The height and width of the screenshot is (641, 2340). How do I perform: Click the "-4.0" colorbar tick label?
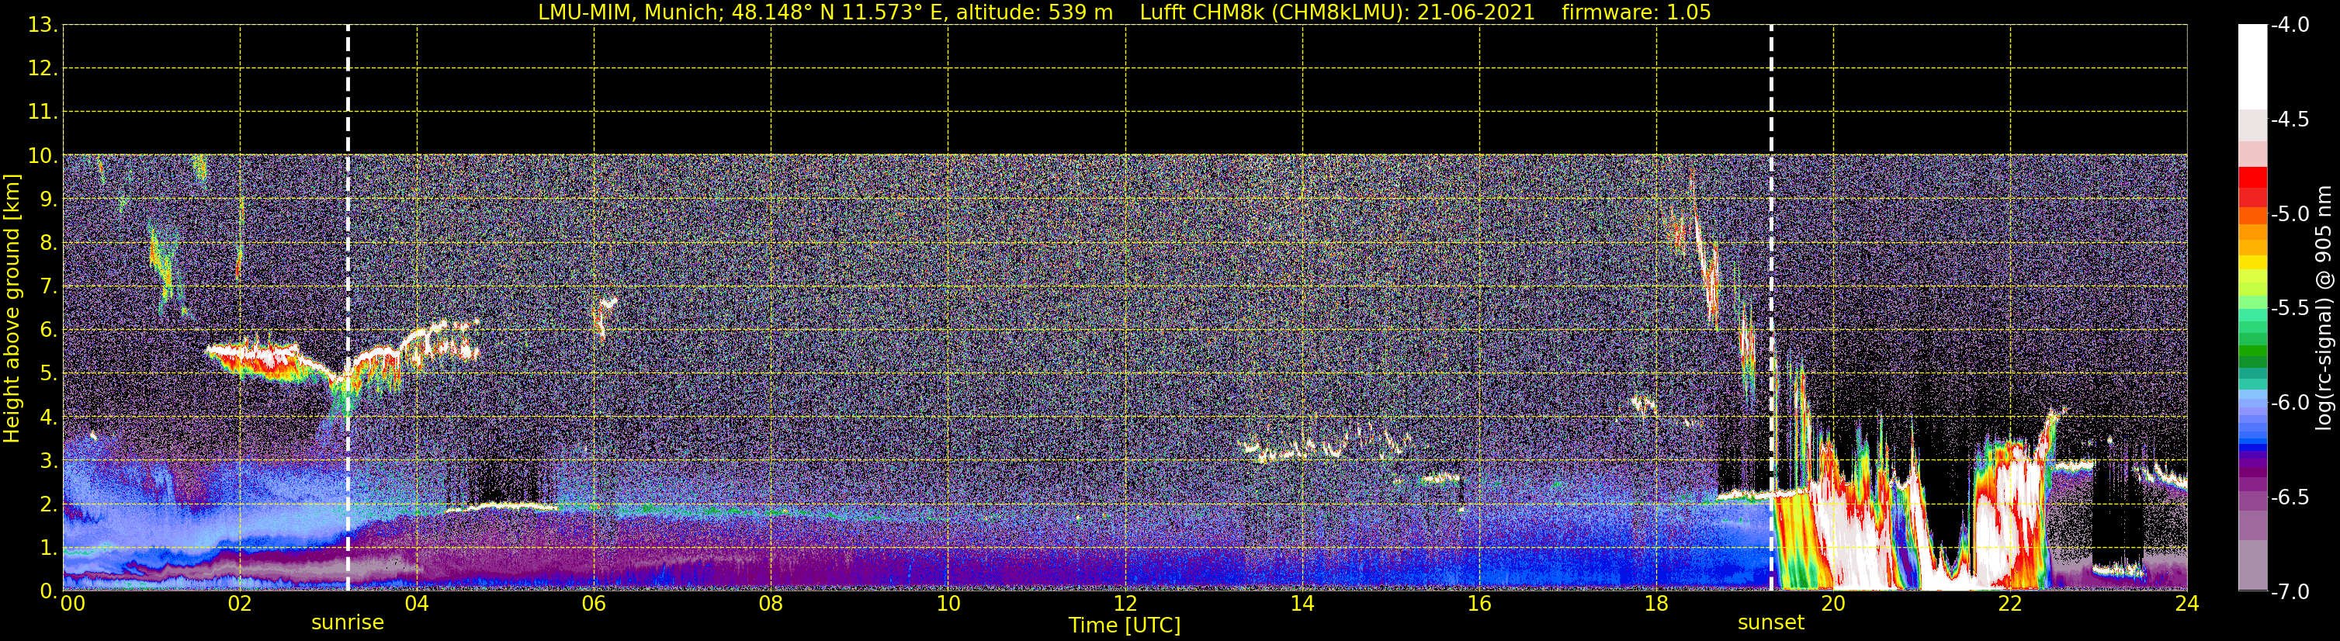2290,26
